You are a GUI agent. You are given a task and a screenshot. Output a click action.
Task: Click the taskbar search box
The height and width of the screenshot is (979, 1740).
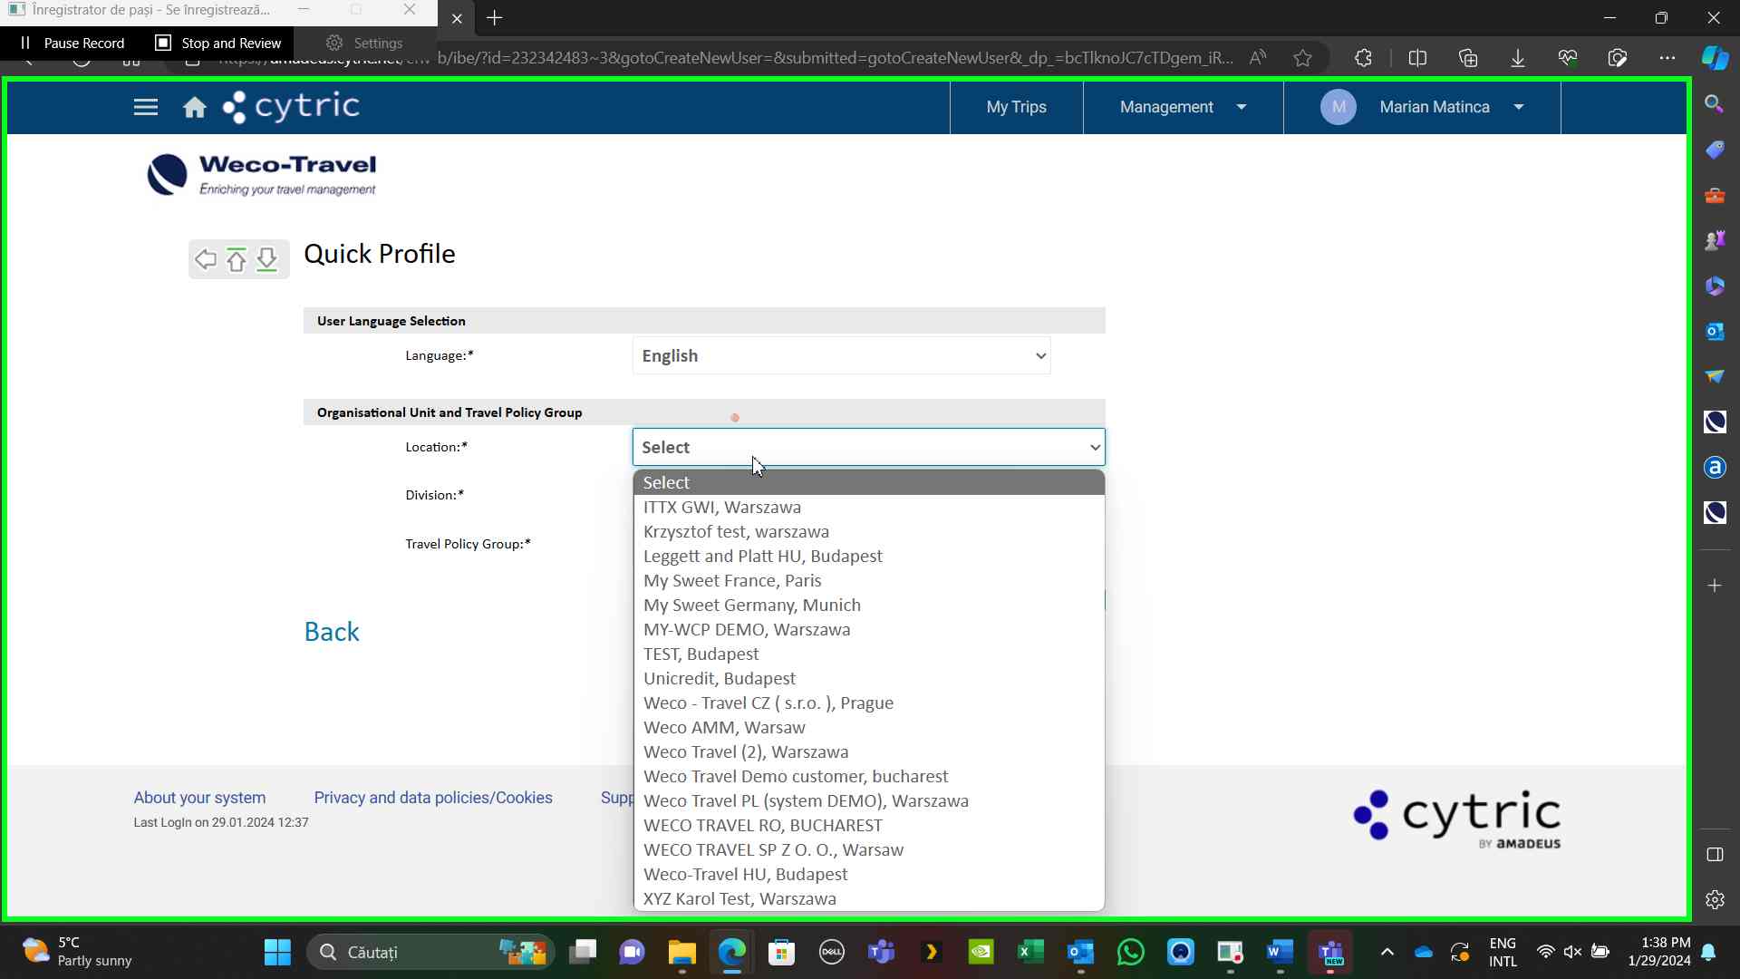[x=430, y=953]
